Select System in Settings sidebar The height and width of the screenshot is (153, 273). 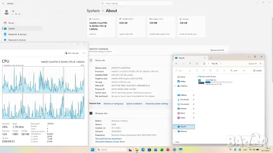22,28
